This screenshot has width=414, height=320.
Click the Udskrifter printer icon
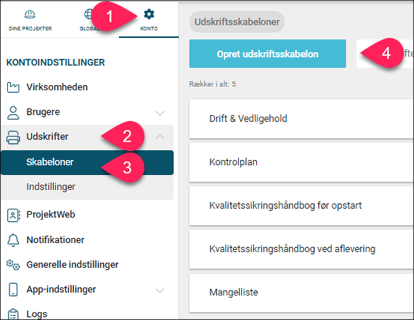13,137
